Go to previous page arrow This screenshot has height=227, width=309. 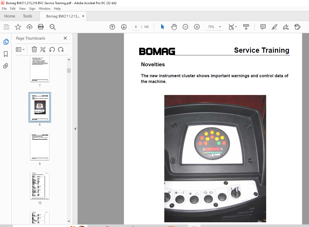click(x=112, y=27)
